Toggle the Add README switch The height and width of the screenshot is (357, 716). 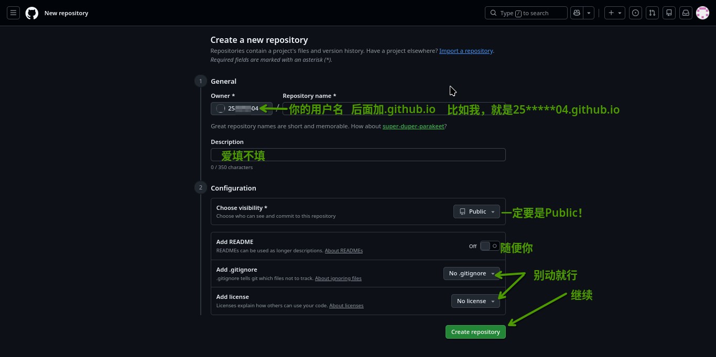tap(490, 246)
